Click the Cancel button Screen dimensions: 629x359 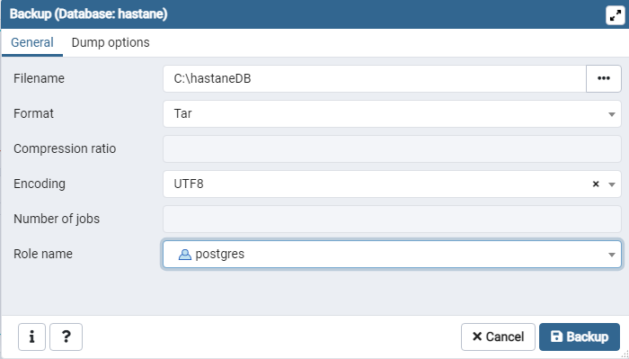click(x=498, y=337)
